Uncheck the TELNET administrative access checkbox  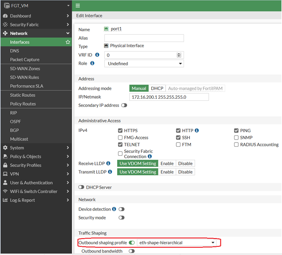click(x=120, y=145)
